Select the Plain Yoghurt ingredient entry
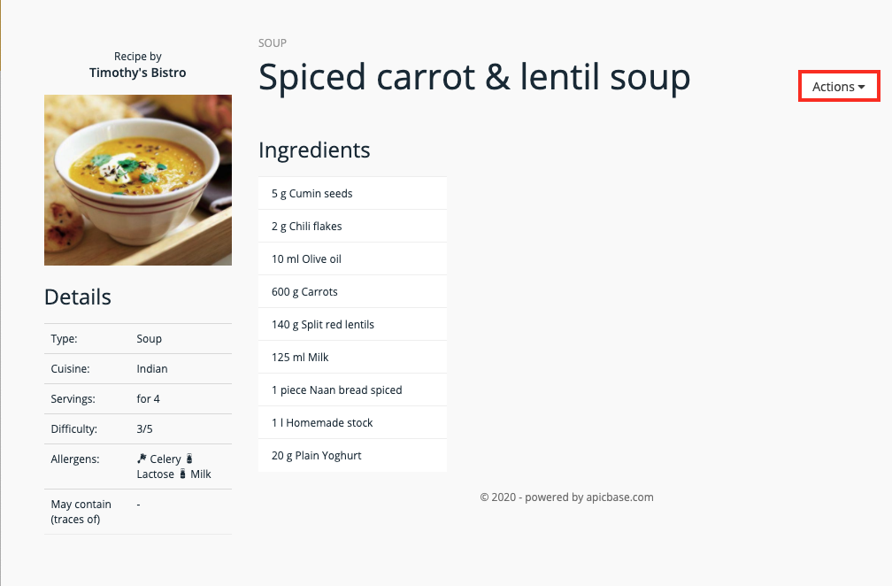892x586 pixels. (x=352, y=455)
